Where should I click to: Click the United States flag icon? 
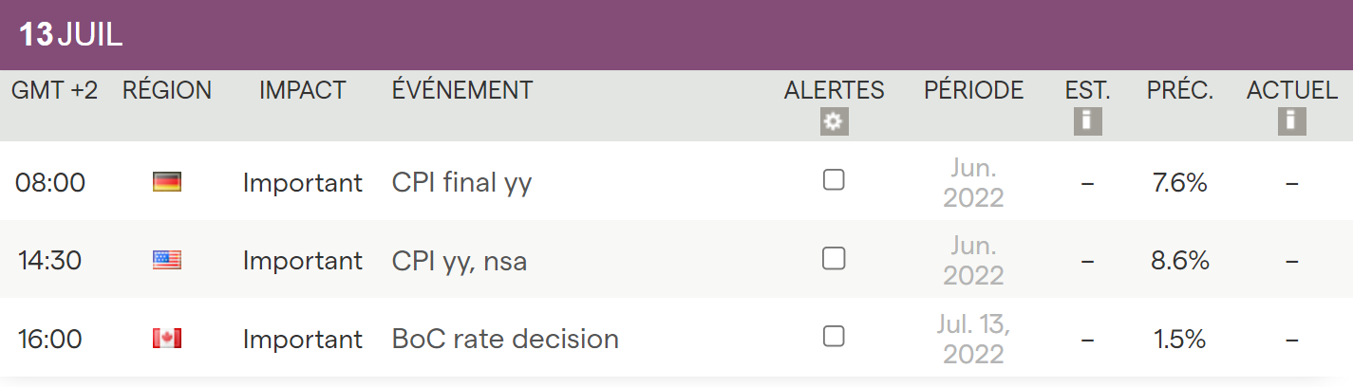pos(167,260)
